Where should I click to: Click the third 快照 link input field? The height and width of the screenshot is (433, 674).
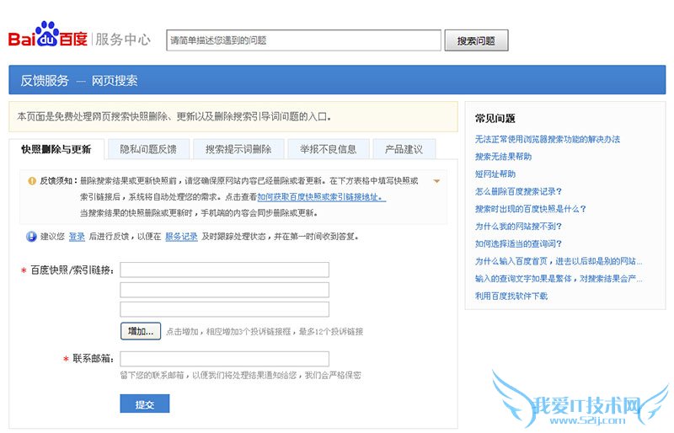pyautogui.click(x=224, y=309)
